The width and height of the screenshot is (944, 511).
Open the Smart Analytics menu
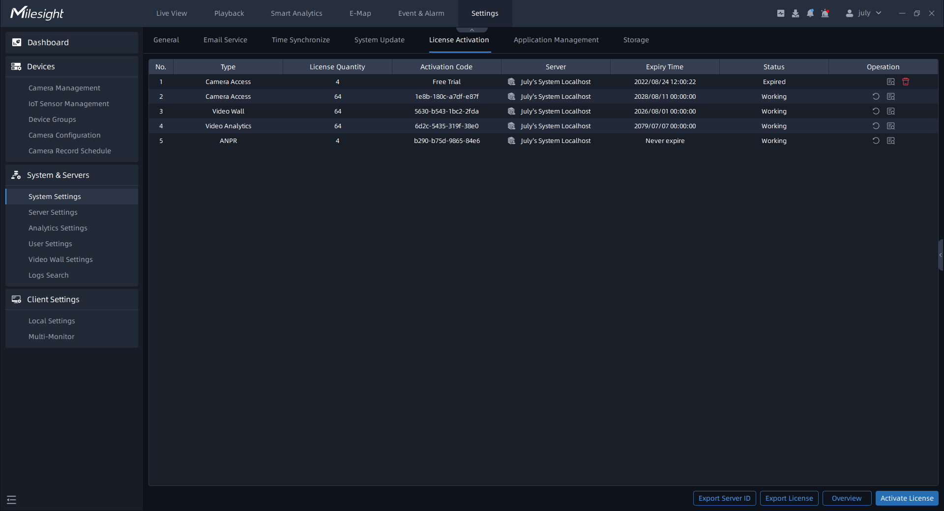(296, 13)
